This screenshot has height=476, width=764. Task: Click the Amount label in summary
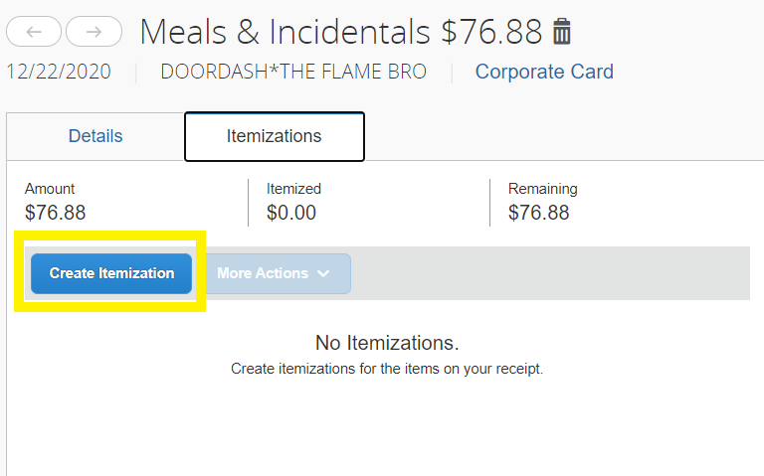coord(50,189)
